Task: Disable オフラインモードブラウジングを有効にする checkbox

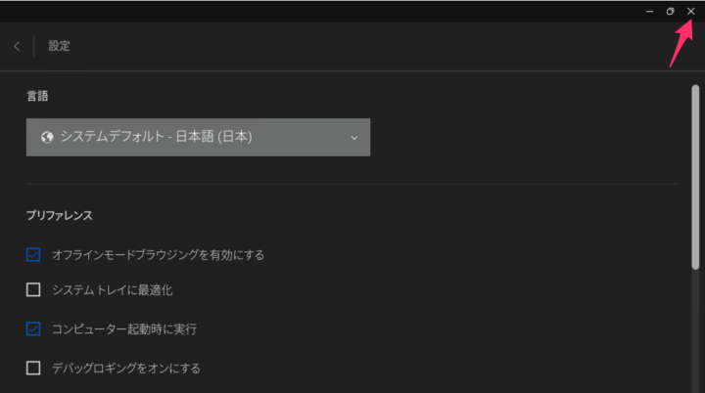Action: click(33, 254)
